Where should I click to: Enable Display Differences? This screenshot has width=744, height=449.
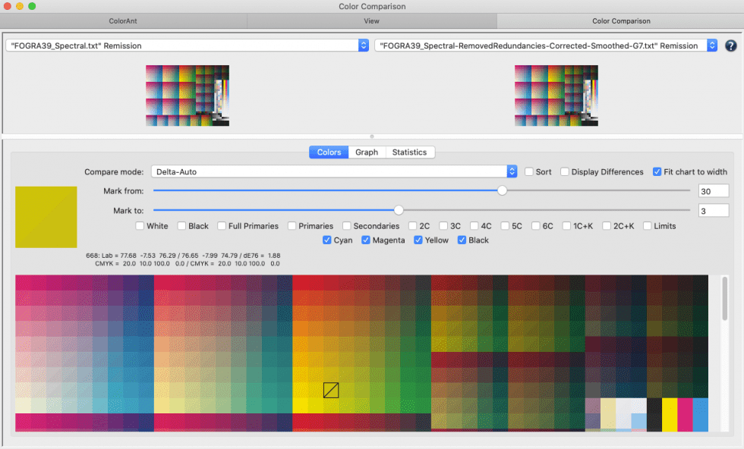point(565,171)
